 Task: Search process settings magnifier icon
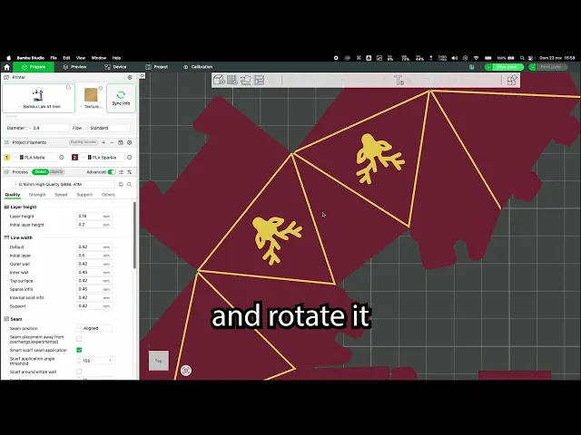click(129, 184)
